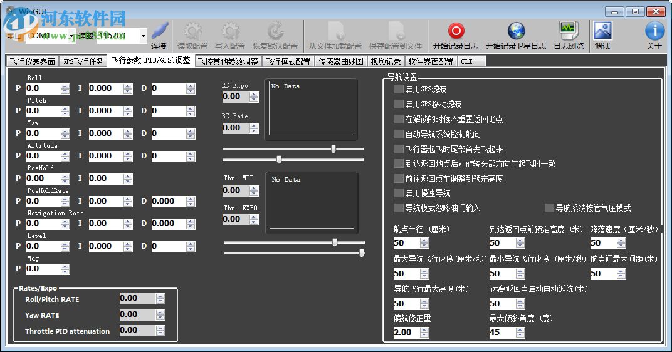
Task: Toggle 自动导航系统控制航向 checkbox
Action: tap(399, 134)
